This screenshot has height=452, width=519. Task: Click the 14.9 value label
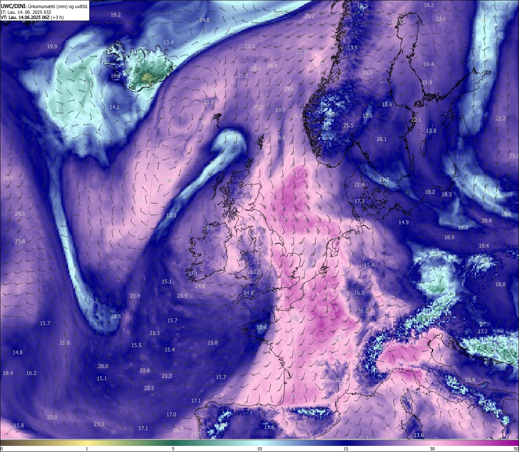[403, 223]
